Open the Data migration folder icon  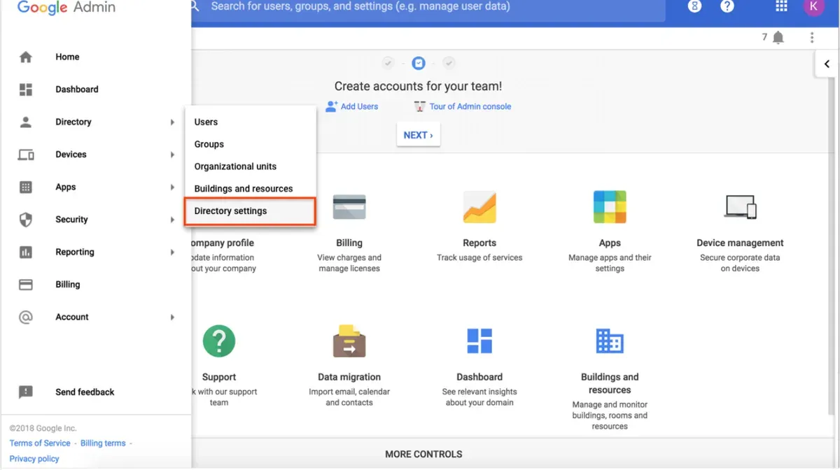[x=349, y=341]
